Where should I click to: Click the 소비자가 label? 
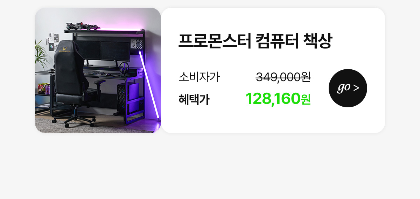[199, 77]
